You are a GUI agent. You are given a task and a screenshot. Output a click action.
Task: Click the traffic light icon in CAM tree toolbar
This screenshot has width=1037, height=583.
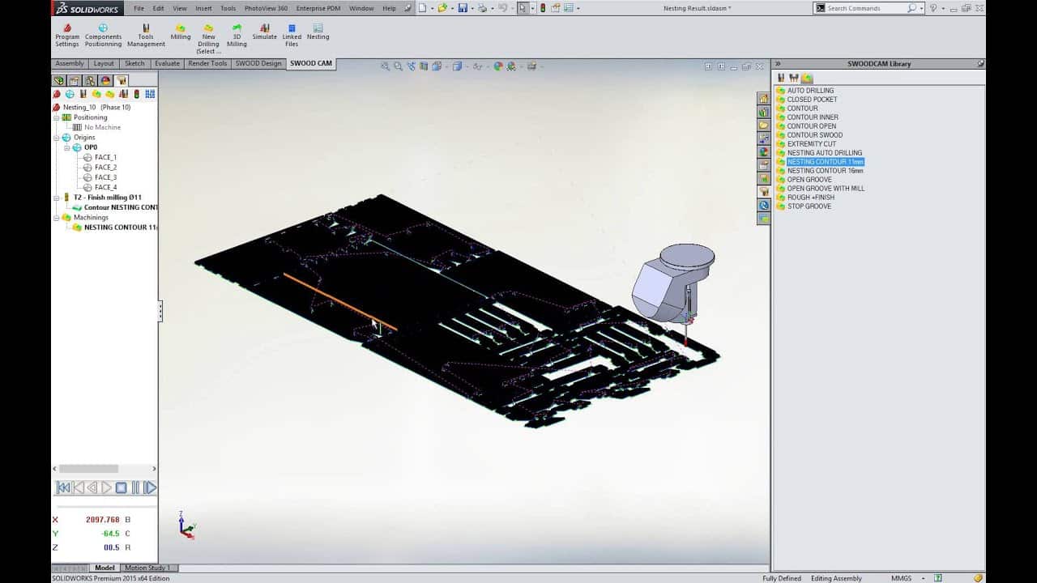(136, 94)
